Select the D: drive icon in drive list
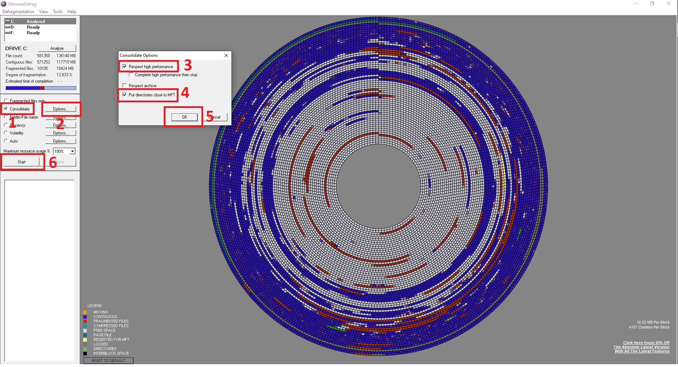This screenshot has height=367, width=678. click(7, 27)
